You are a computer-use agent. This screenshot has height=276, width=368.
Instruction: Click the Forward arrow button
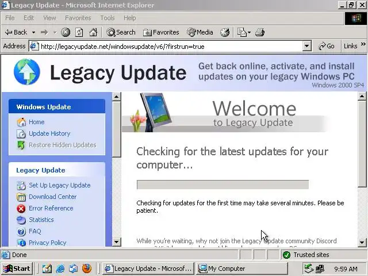(44, 32)
